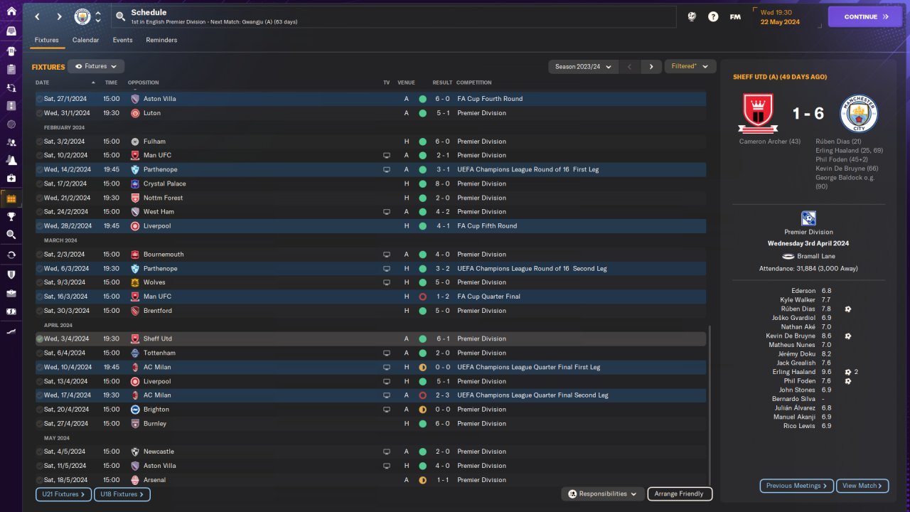Select the Fulham 3/2/2024 row circle

click(x=39, y=142)
